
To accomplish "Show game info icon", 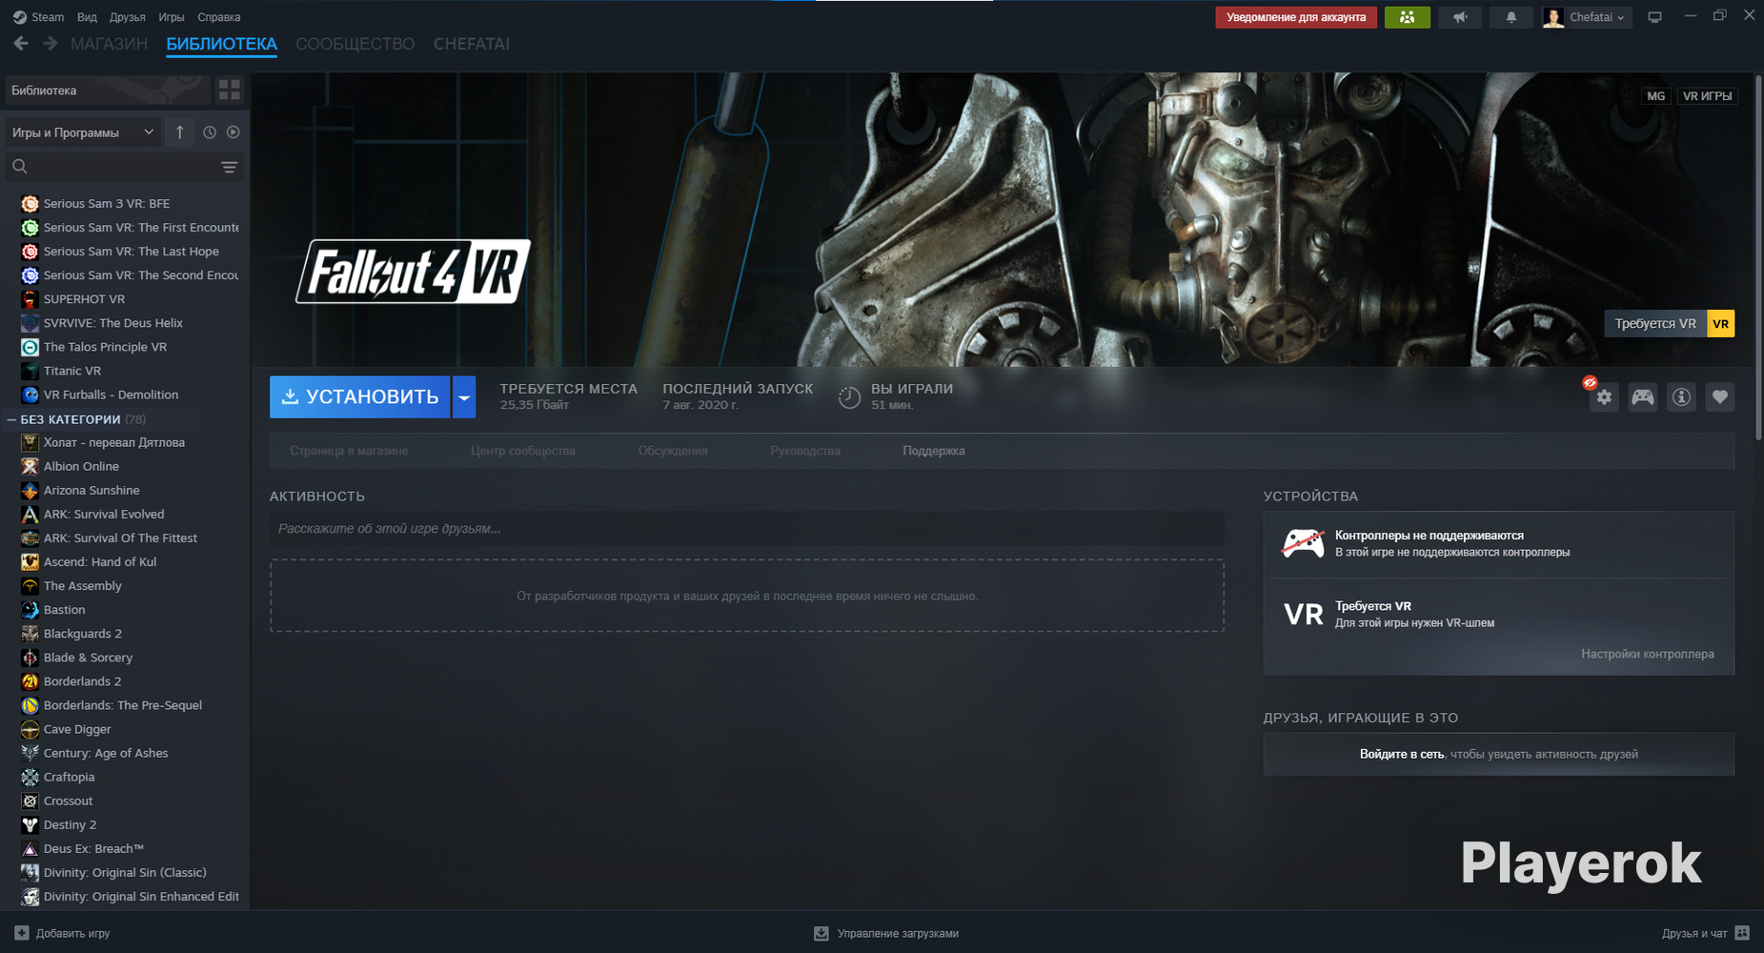I will tap(1681, 397).
